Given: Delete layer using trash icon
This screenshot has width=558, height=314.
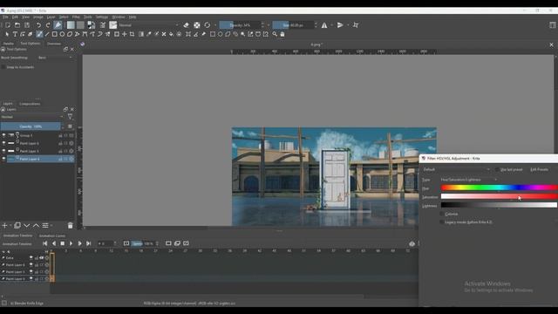Looking at the screenshot, I should [70, 225].
